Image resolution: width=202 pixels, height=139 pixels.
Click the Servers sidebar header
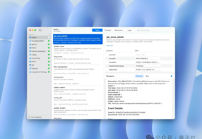tap(31, 34)
